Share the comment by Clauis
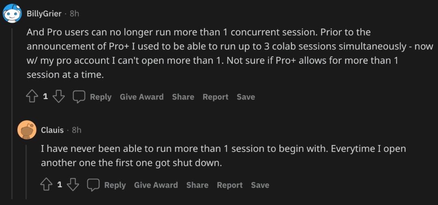Image resolution: width=438 pixels, height=205 pixels. [x=197, y=185]
